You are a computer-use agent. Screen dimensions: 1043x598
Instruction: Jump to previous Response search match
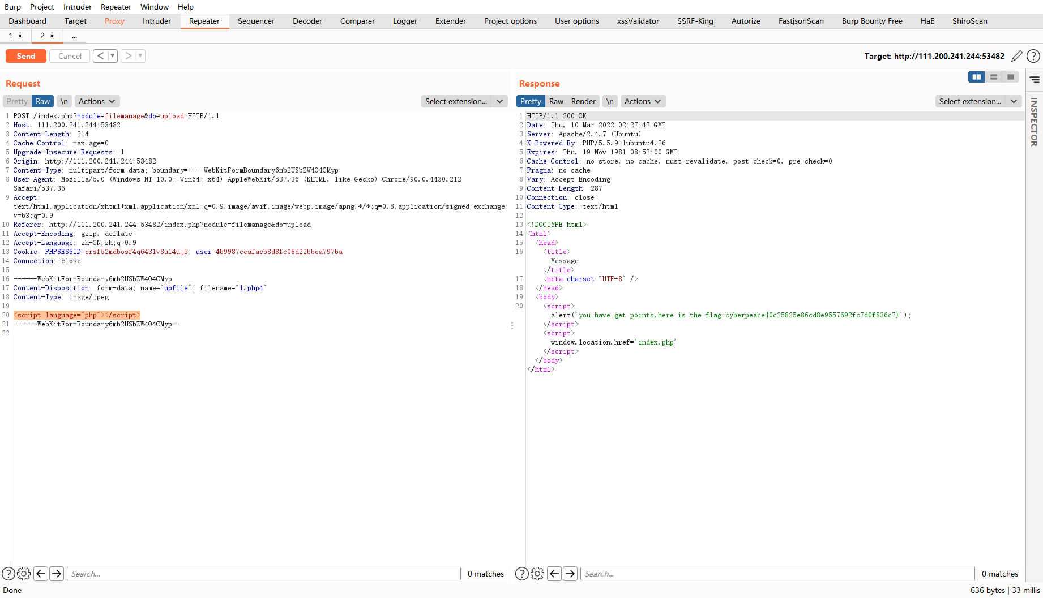tap(554, 574)
